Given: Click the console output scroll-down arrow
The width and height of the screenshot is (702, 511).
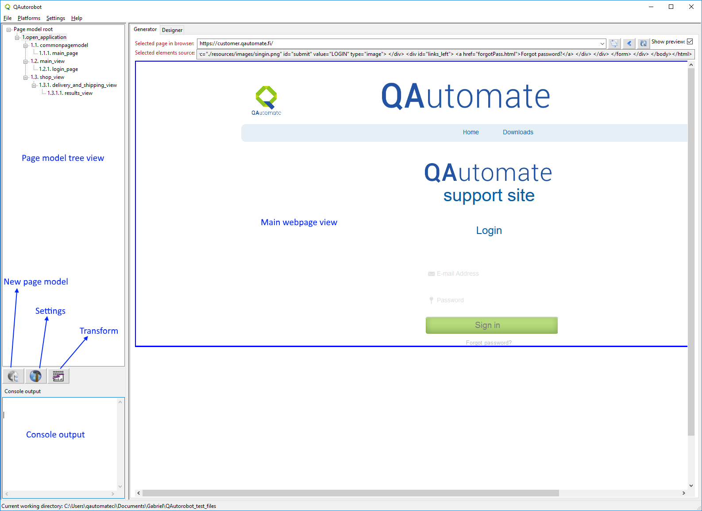Looking at the screenshot, I should coord(120,486).
